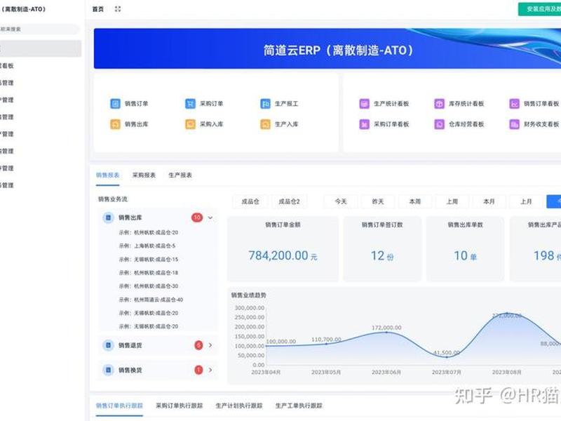The image size is (561, 421).
Task: Open the 采购订单 shopping cart icon
Action: point(190,104)
